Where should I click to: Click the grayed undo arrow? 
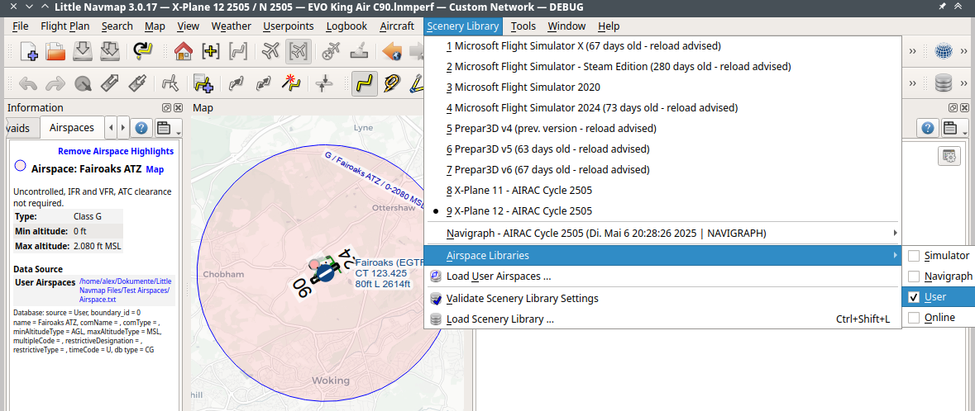pyautogui.click(x=29, y=83)
